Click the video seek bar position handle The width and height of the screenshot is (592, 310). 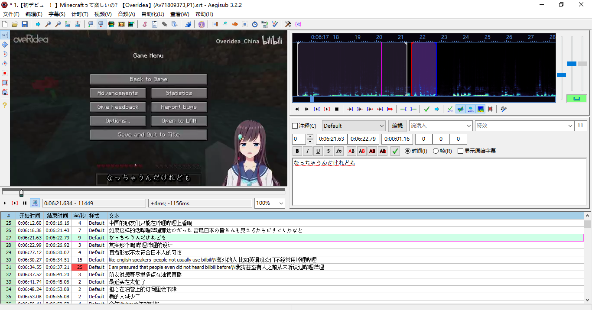21,193
